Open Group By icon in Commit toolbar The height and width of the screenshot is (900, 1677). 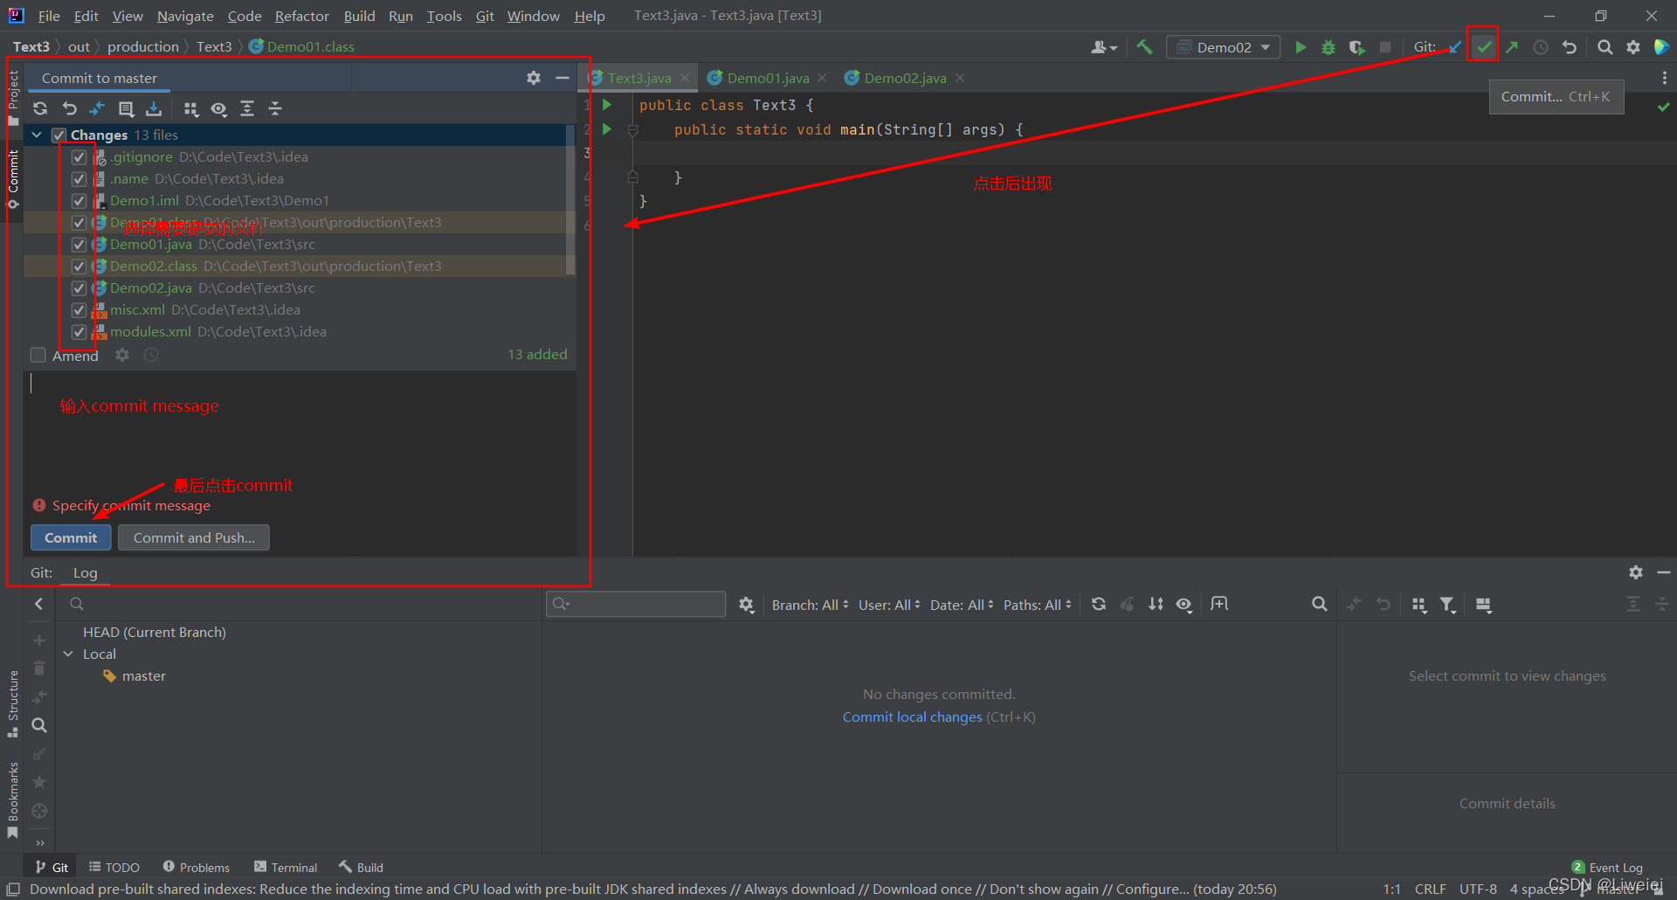(x=191, y=108)
